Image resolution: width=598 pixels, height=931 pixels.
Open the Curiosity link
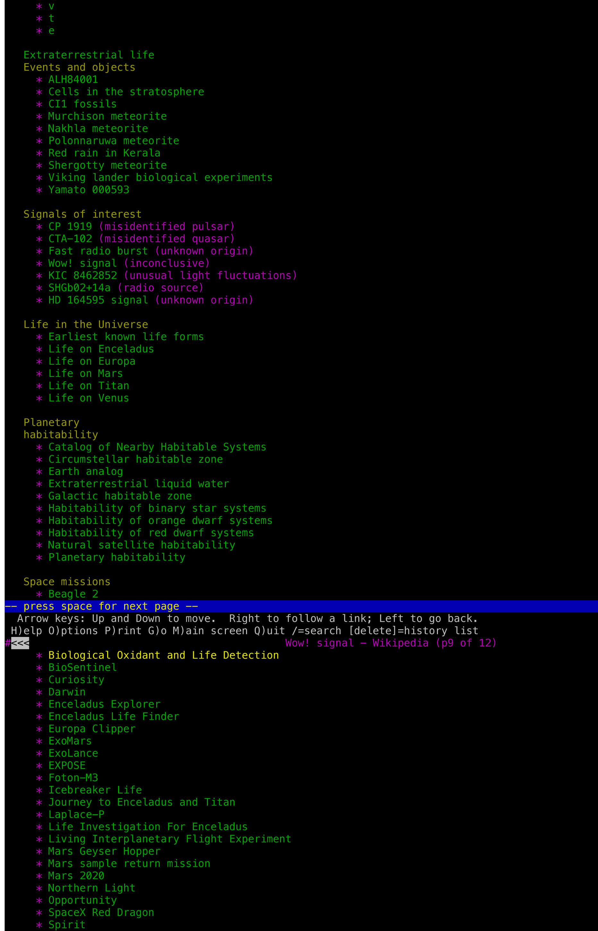(x=76, y=680)
